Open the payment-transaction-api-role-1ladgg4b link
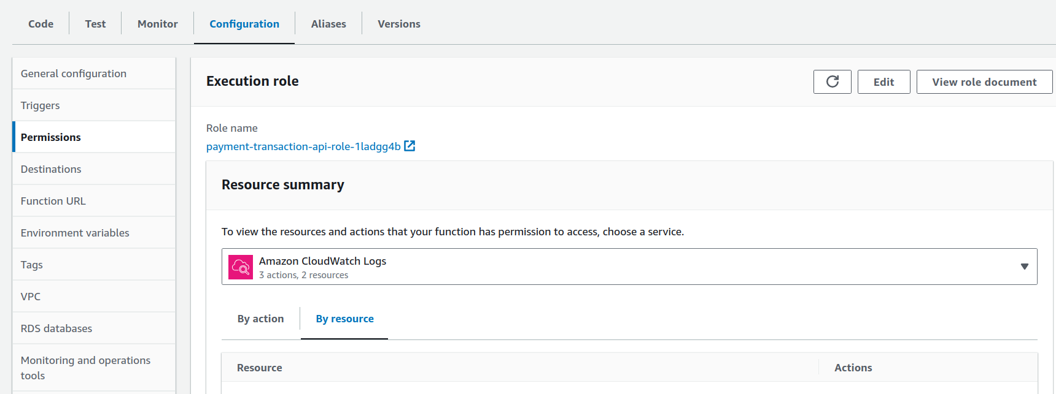1056x394 pixels. [x=303, y=146]
